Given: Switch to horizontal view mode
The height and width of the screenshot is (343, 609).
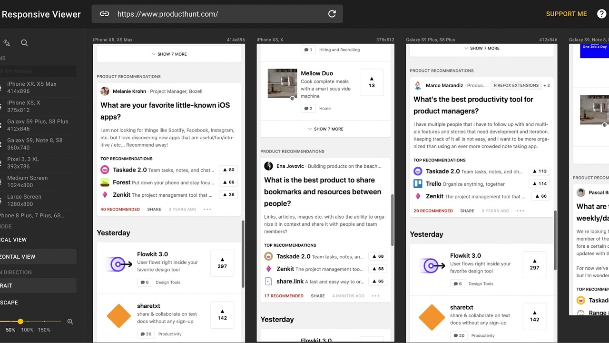Looking at the screenshot, I should [38, 256].
